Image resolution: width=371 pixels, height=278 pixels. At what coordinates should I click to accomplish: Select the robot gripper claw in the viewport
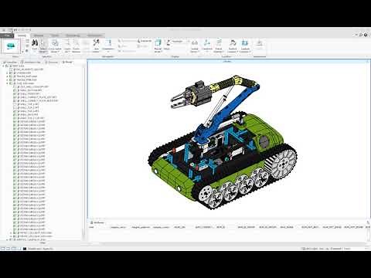(182, 100)
